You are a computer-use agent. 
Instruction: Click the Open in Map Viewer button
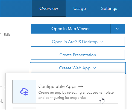point(71,29)
